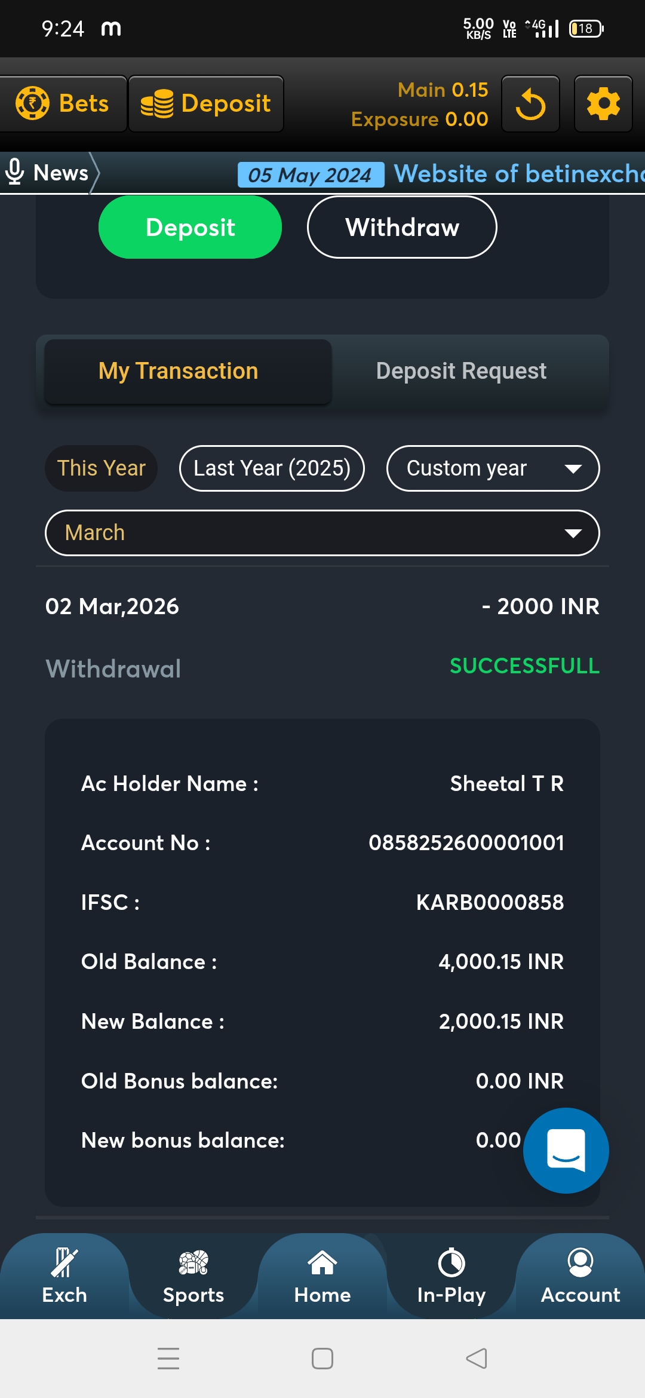
Task: Tap the News microphone icon
Action: [x=15, y=173]
